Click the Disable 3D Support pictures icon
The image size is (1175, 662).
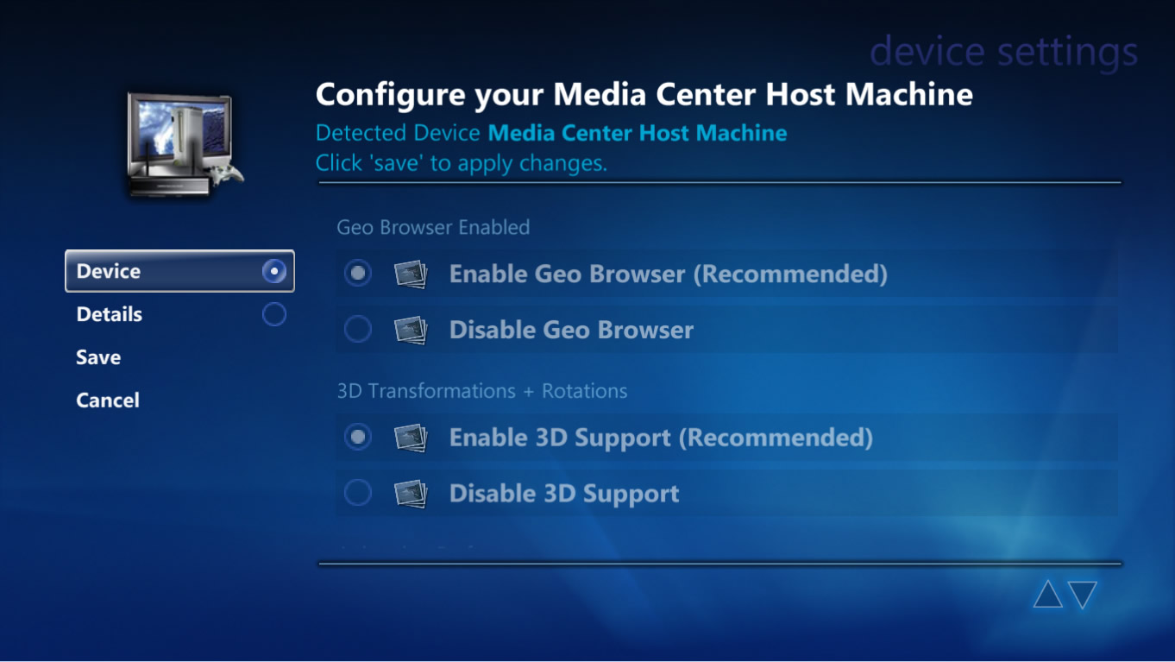click(411, 494)
